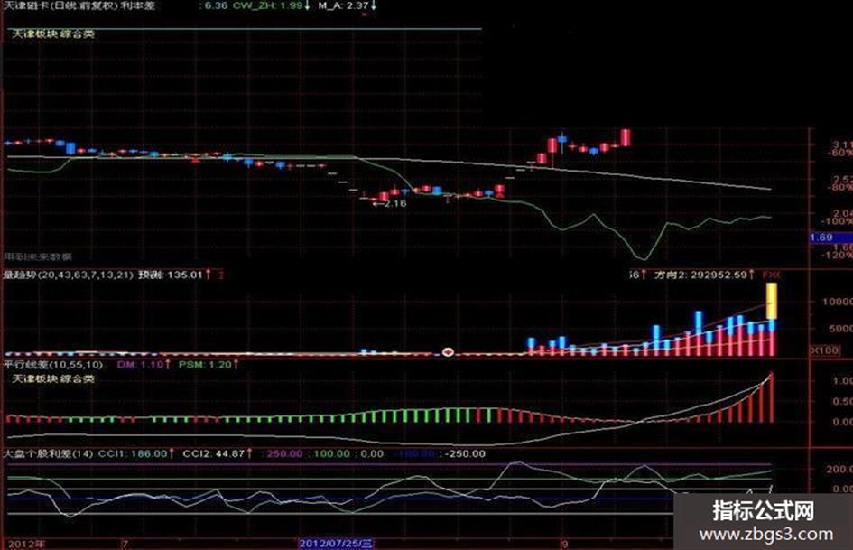The height and width of the screenshot is (550, 853).
Task: Click the 方向2: 292952.59 value
Action: 700,275
